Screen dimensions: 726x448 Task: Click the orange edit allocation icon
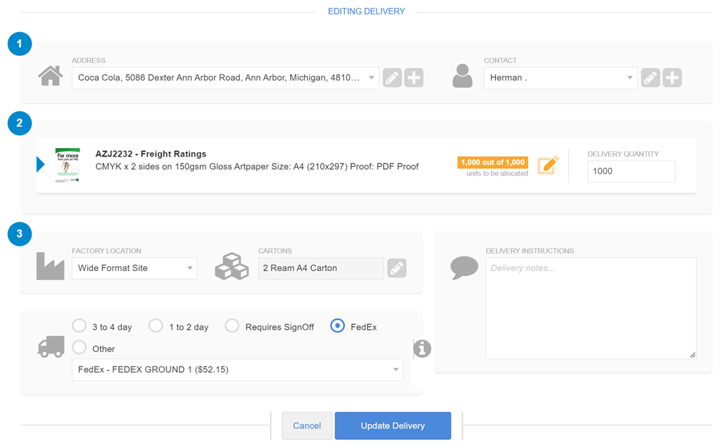548,165
